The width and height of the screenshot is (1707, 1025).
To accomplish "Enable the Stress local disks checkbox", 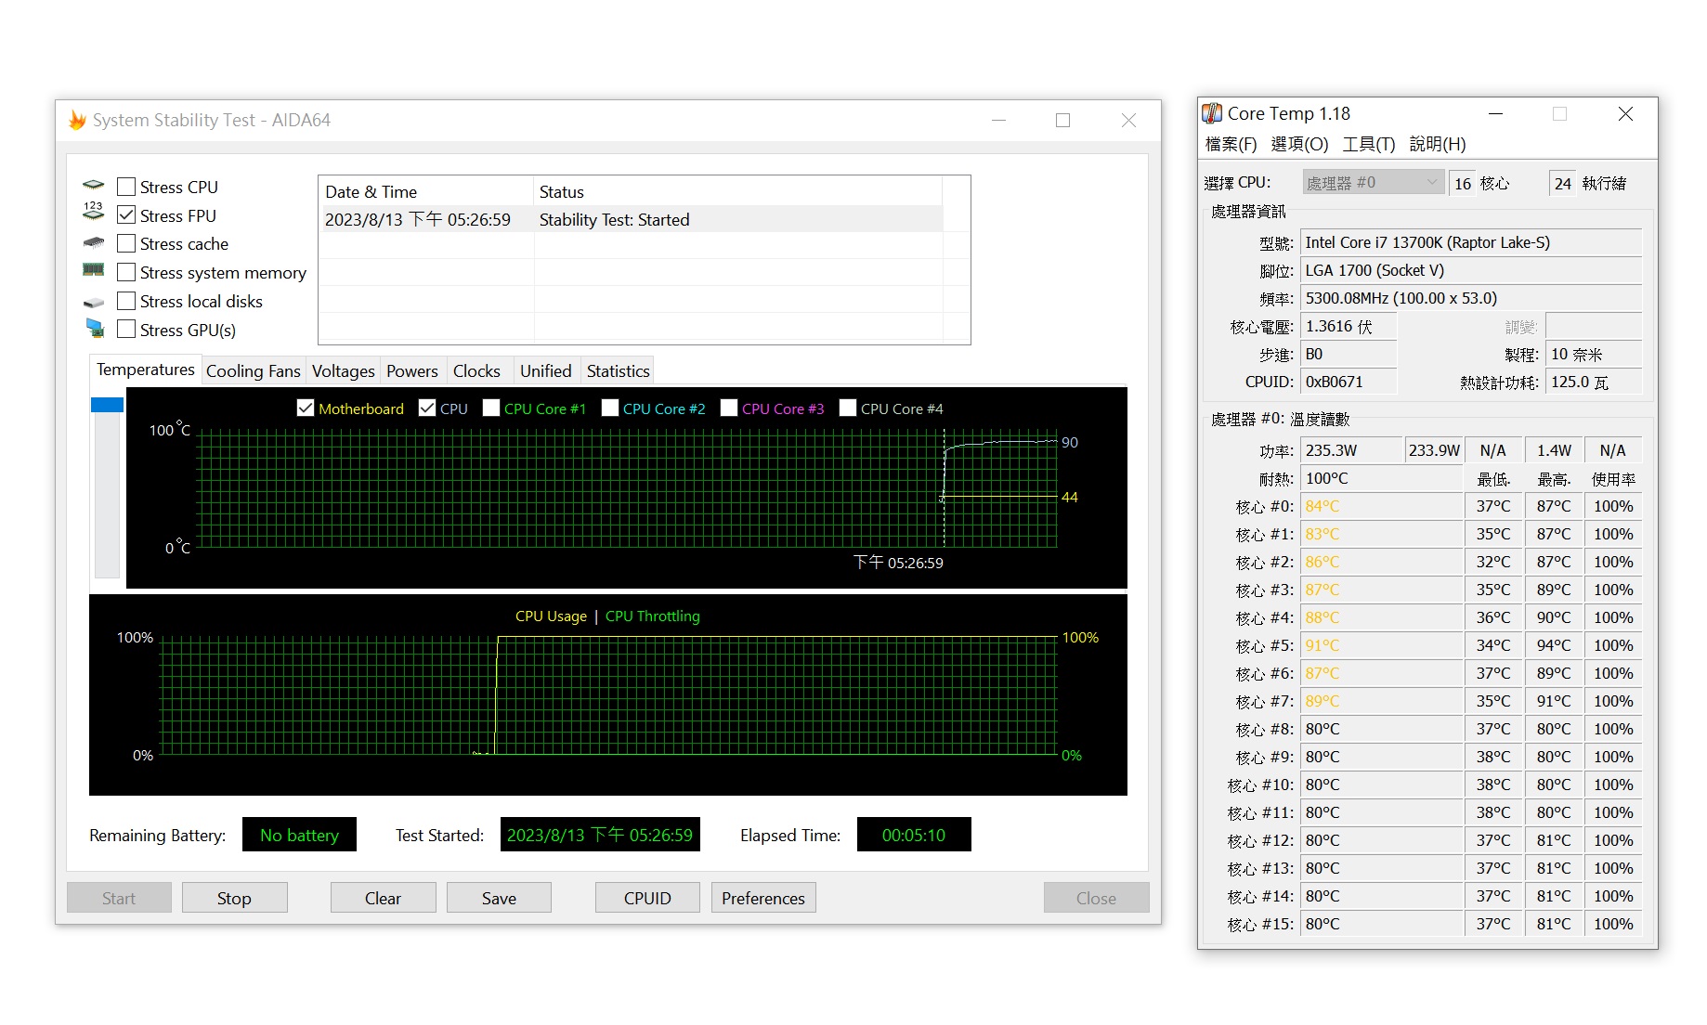I will point(126,301).
